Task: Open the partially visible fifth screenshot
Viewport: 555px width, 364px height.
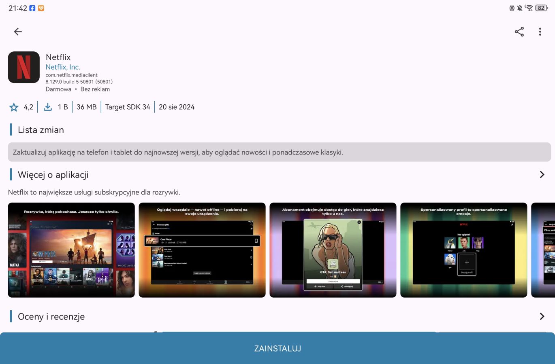Action: (x=543, y=250)
